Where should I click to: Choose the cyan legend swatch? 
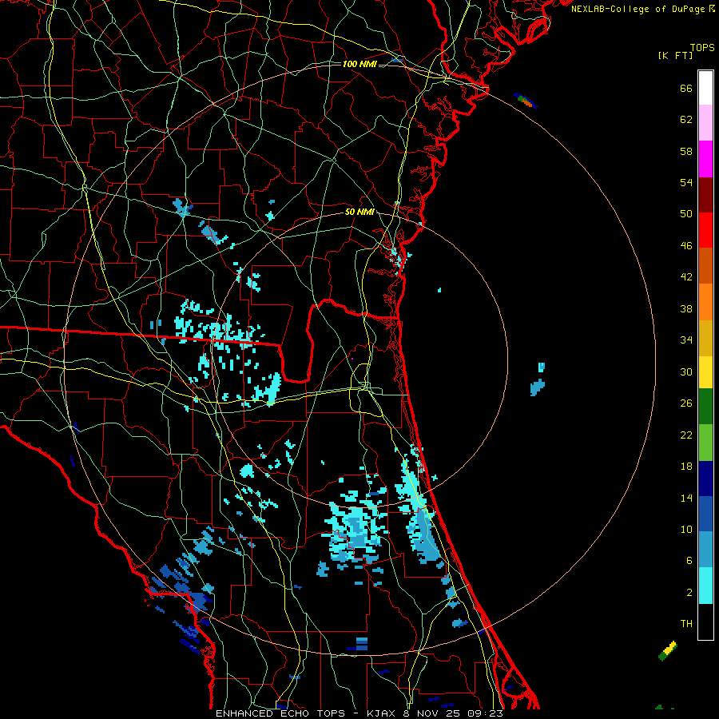click(705, 586)
